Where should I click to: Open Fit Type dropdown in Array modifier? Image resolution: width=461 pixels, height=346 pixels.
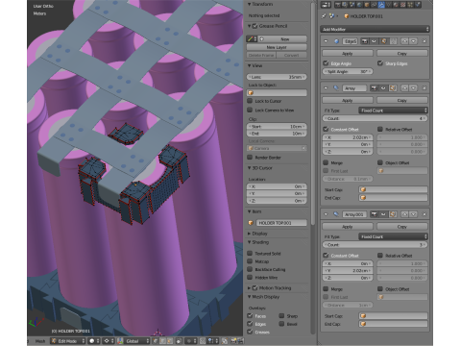click(x=393, y=111)
